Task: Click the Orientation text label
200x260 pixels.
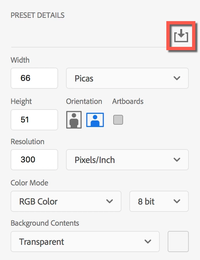Action: point(84,101)
